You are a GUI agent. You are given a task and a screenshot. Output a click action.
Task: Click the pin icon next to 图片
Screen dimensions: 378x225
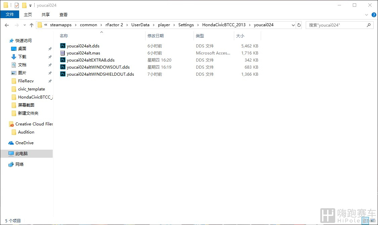(50, 73)
